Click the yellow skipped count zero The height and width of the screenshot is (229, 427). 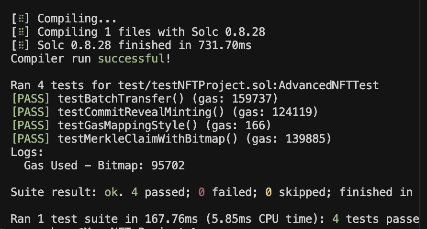(269, 192)
